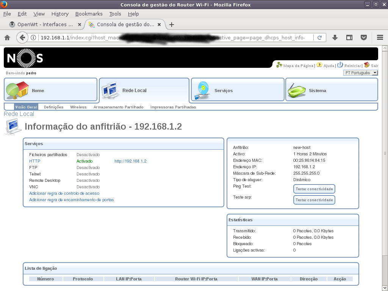The width and height of the screenshot is (388, 291).
Task: Click the vertical scrollbar down arrow
Action: (385, 288)
